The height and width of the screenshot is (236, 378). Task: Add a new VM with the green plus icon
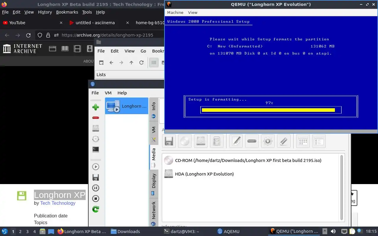click(95, 107)
